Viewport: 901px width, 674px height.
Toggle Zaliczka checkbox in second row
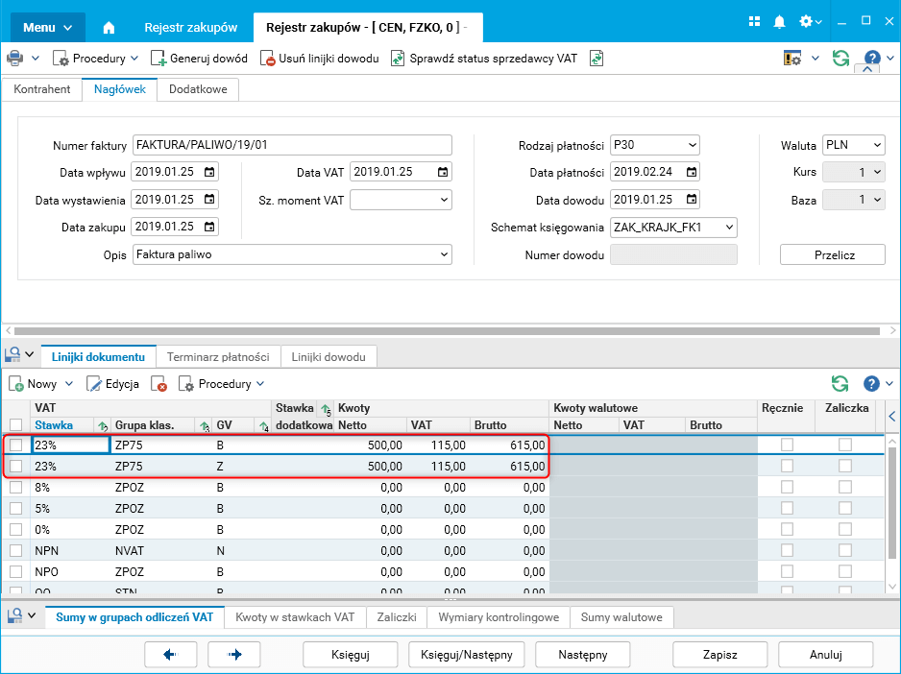point(844,466)
